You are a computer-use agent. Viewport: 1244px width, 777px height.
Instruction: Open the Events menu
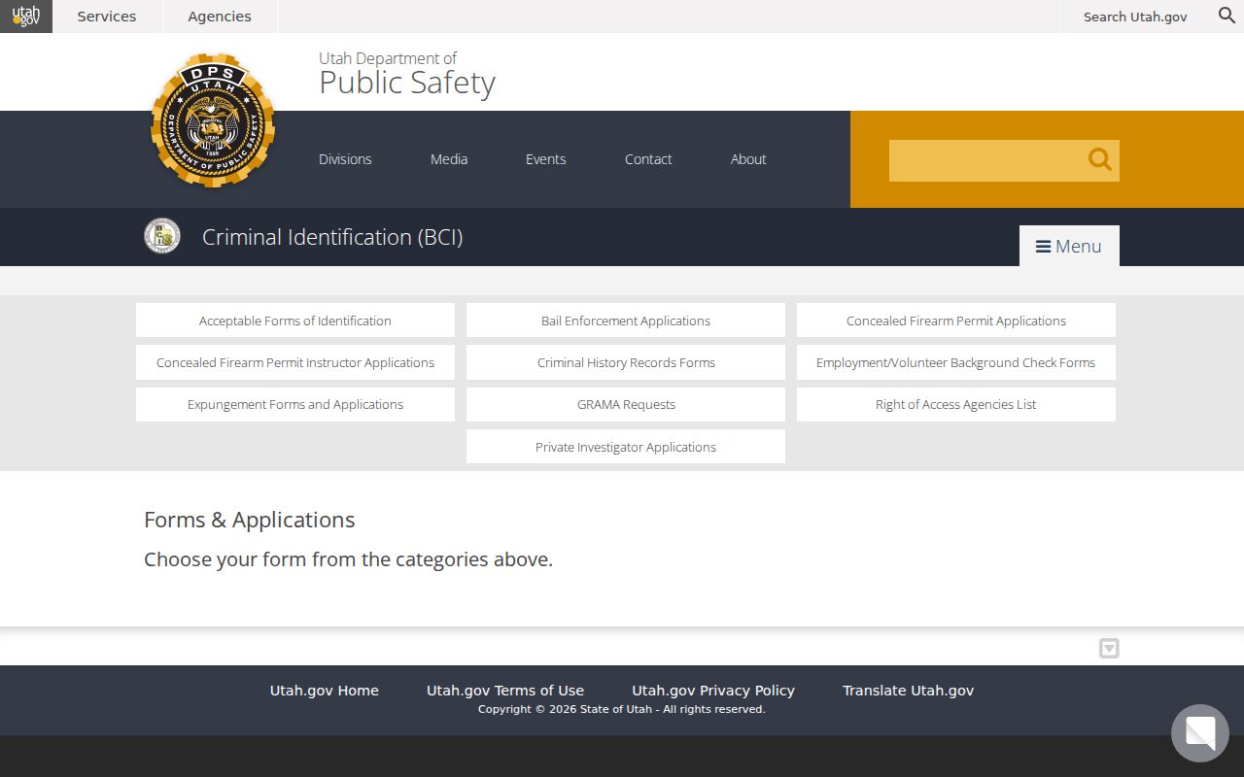[545, 159]
